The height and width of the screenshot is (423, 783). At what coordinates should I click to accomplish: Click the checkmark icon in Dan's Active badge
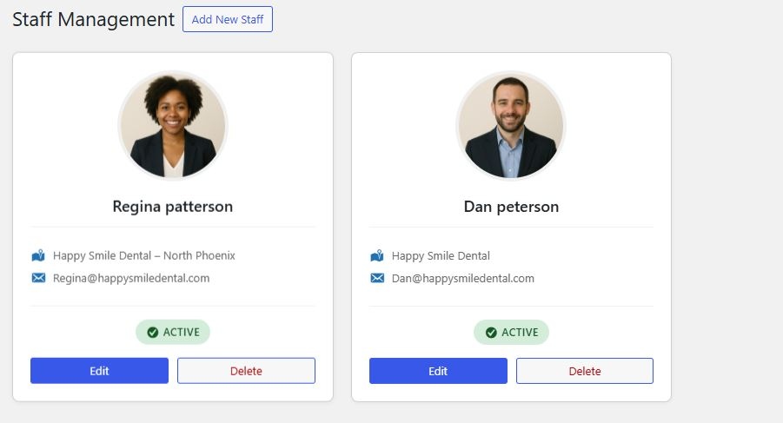(x=491, y=333)
